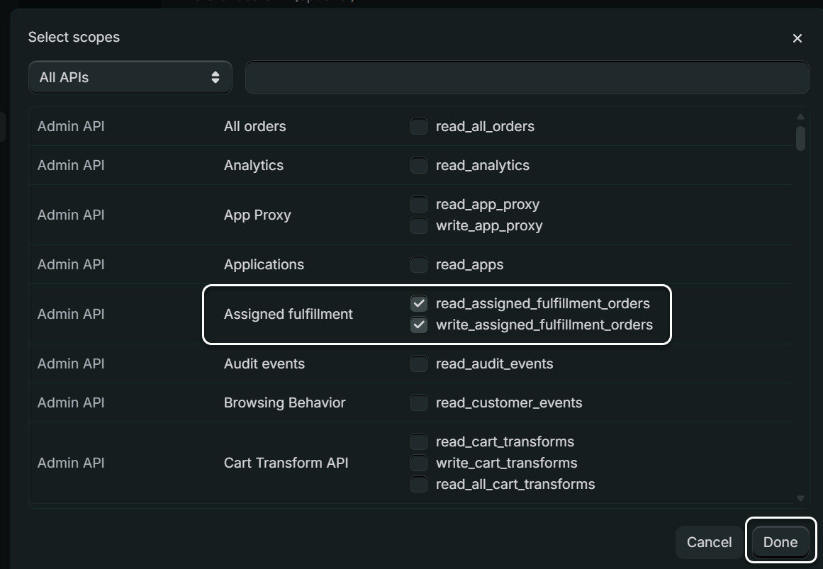Uncheck write_assigned_fulfillment_orders

click(x=418, y=325)
